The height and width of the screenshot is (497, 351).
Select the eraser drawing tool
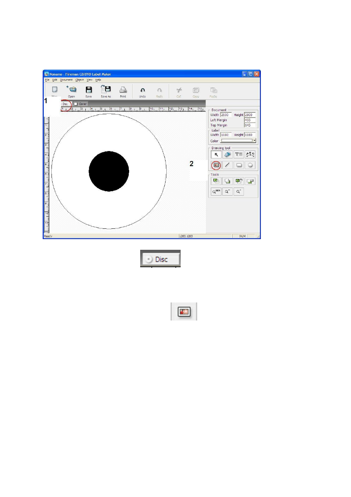[x=227, y=155]
